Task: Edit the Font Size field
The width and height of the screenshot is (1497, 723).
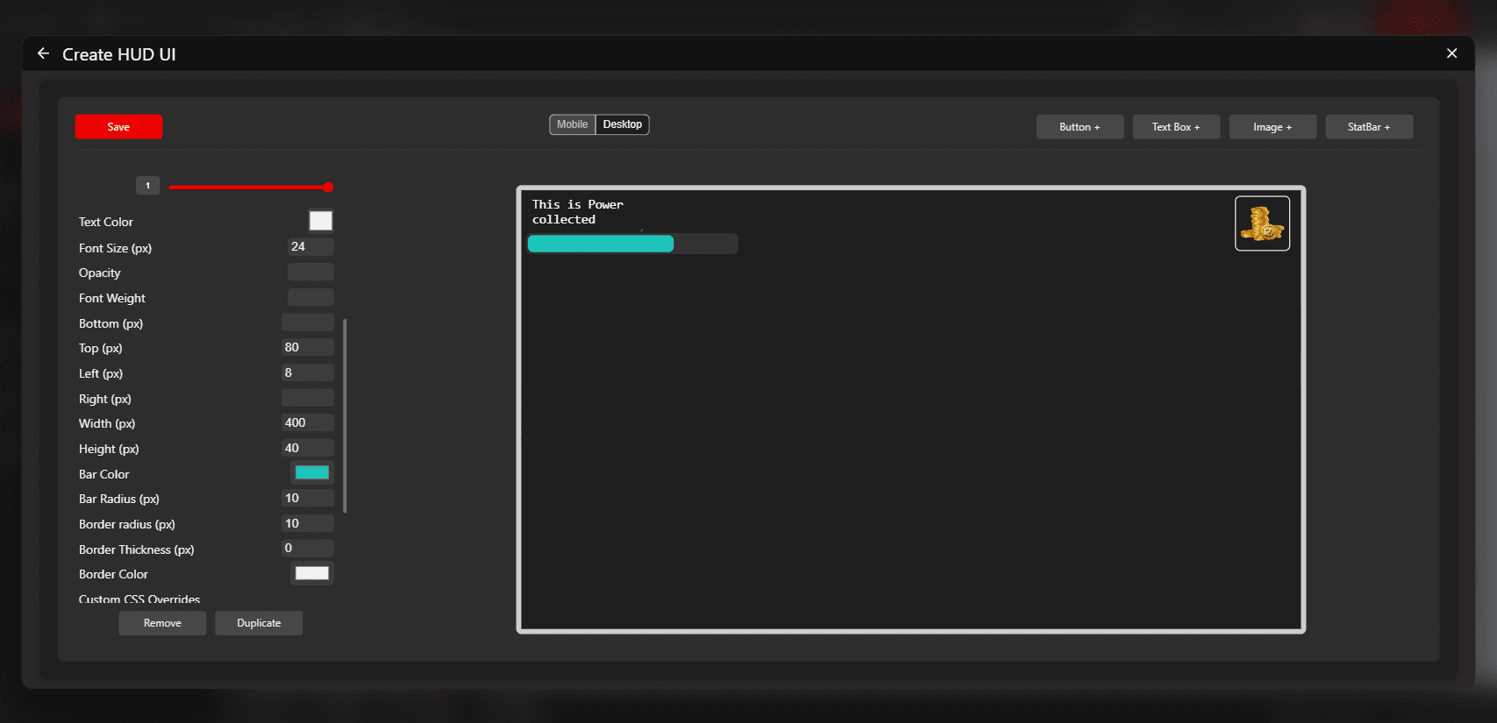Action: pyautogui.click(x=310, y=247)
